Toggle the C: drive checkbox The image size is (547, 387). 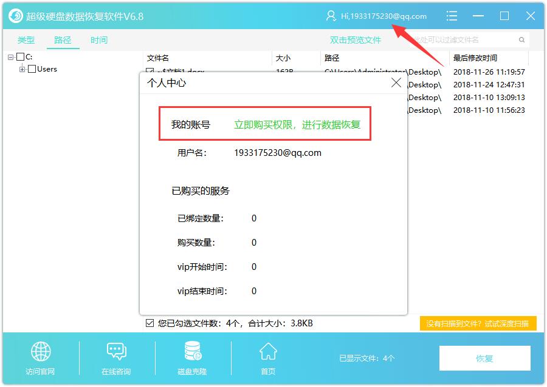coord(20,57)
